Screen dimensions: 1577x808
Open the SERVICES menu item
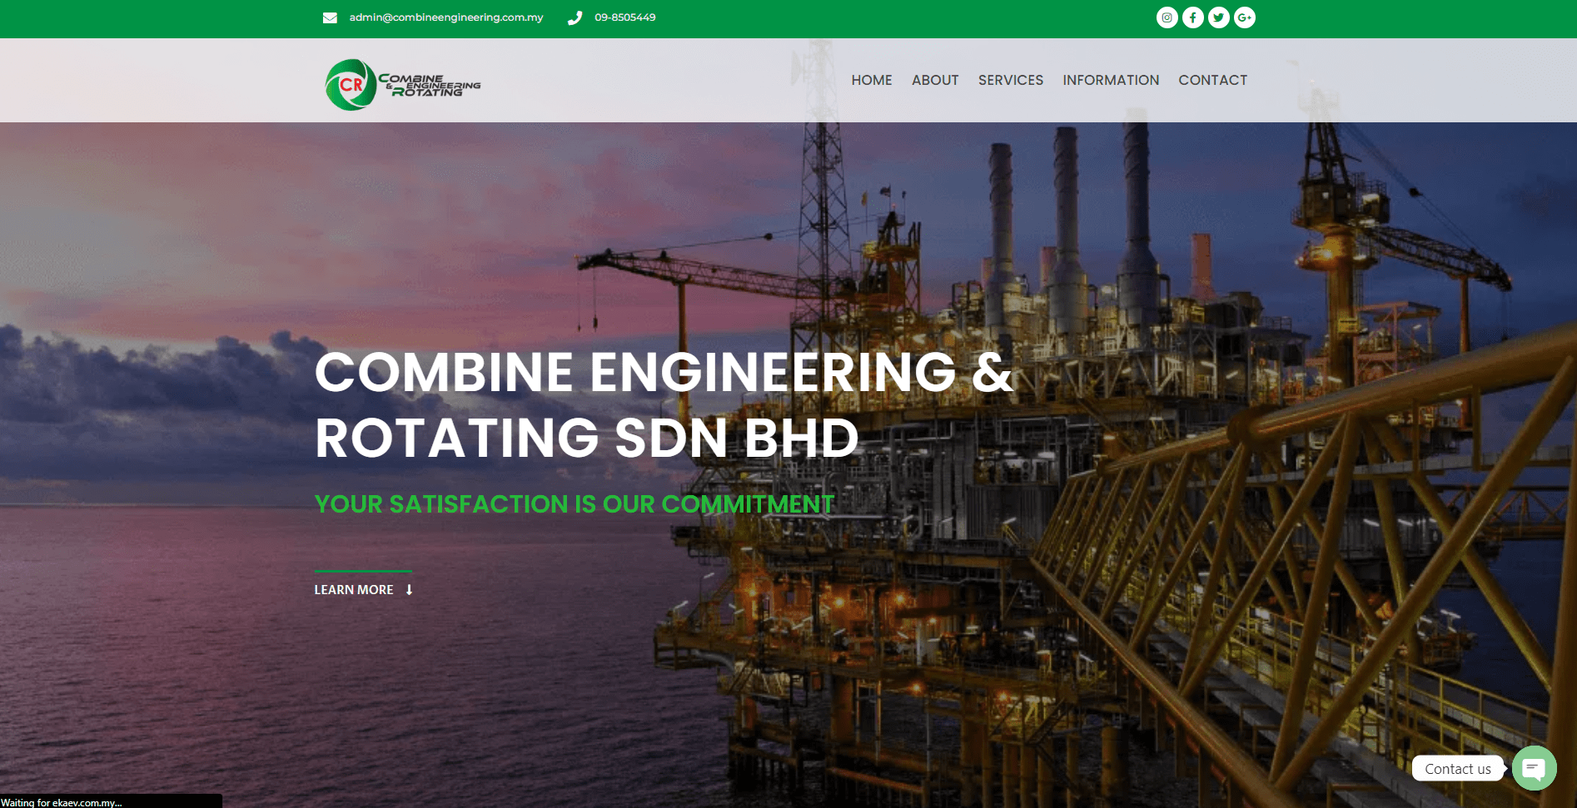click(1010, 80)
